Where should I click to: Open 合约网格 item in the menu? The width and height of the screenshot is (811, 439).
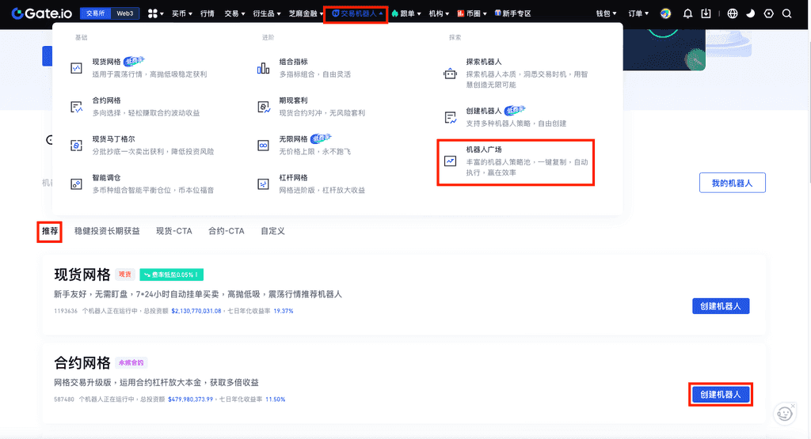[135, 107]
